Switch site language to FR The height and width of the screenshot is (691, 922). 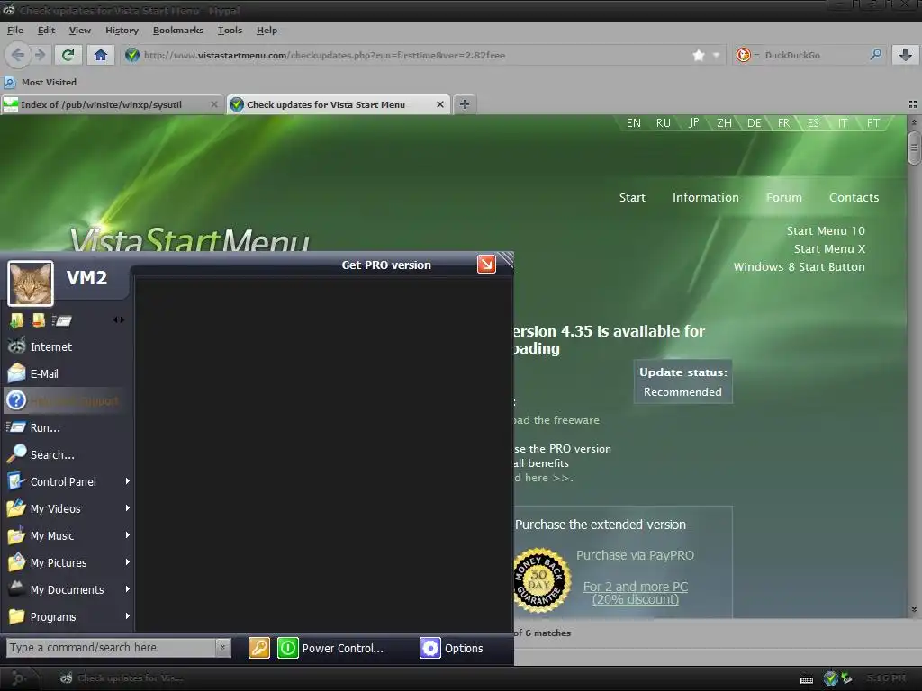(784, 122)
